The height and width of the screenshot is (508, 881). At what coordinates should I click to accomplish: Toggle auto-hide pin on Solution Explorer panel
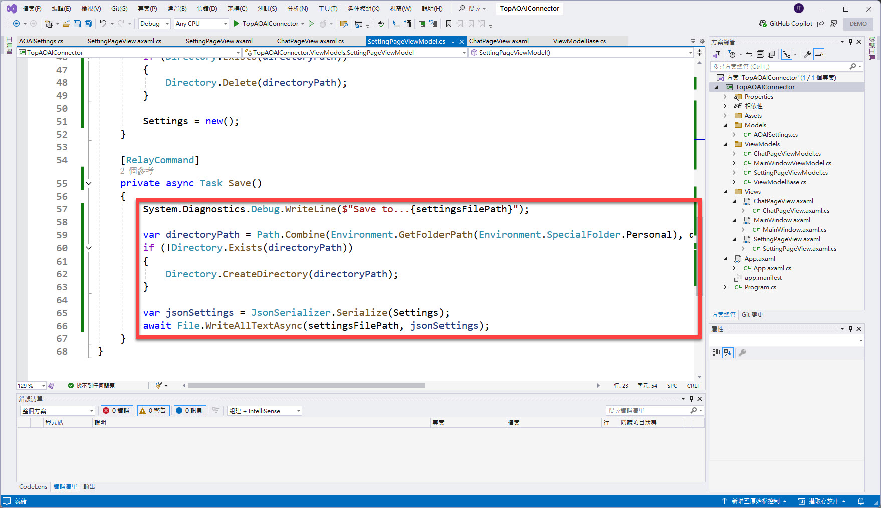click(850, 42)
